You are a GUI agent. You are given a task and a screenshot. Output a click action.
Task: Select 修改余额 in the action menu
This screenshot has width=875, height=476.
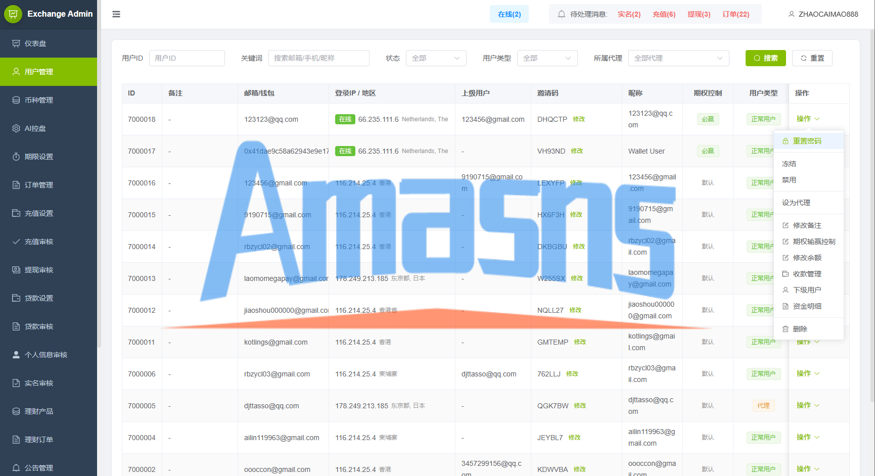[809, 258]
